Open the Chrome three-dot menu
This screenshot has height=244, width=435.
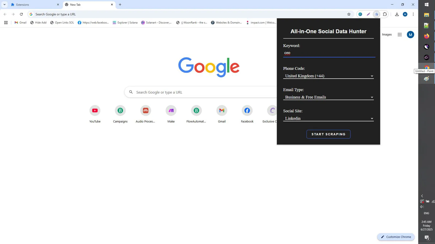point(413,14)
